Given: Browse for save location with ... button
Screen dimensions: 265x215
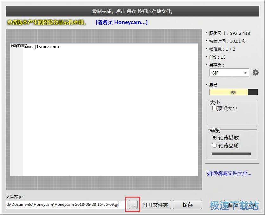Looking at the screenshot, I should point(133,205).
